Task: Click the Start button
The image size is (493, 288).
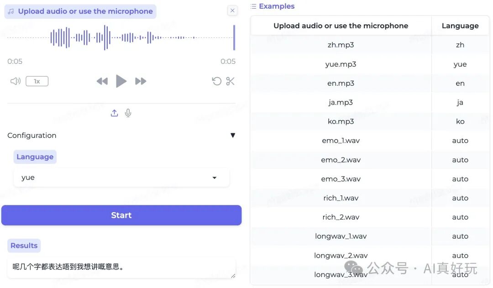Action: (121, 215)
